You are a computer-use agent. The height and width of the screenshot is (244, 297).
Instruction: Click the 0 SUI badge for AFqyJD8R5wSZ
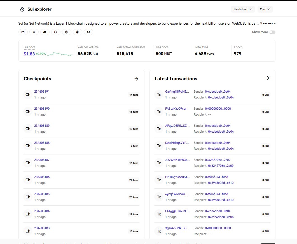click(x=265, y=129)
